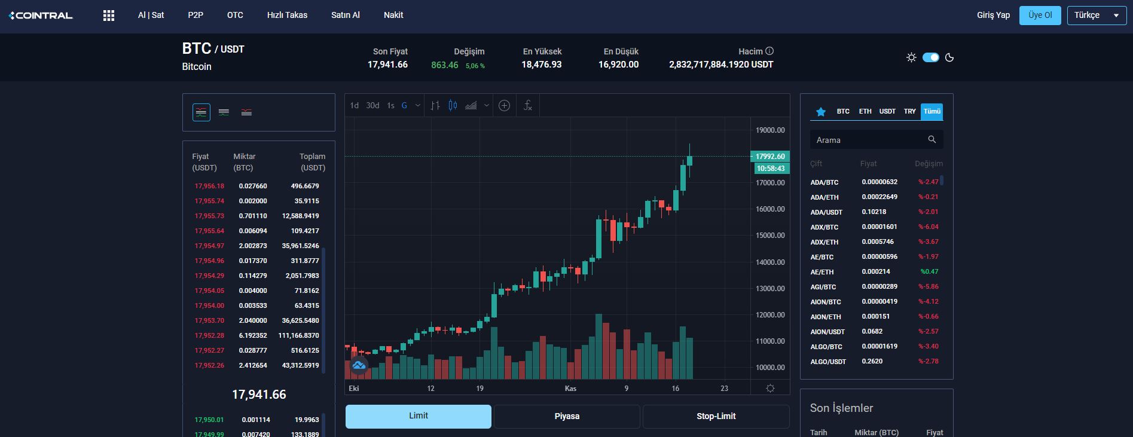Select the AION/USDT pair row
The width and height of the screenshot is (1133, 437).
coord(877,331)
